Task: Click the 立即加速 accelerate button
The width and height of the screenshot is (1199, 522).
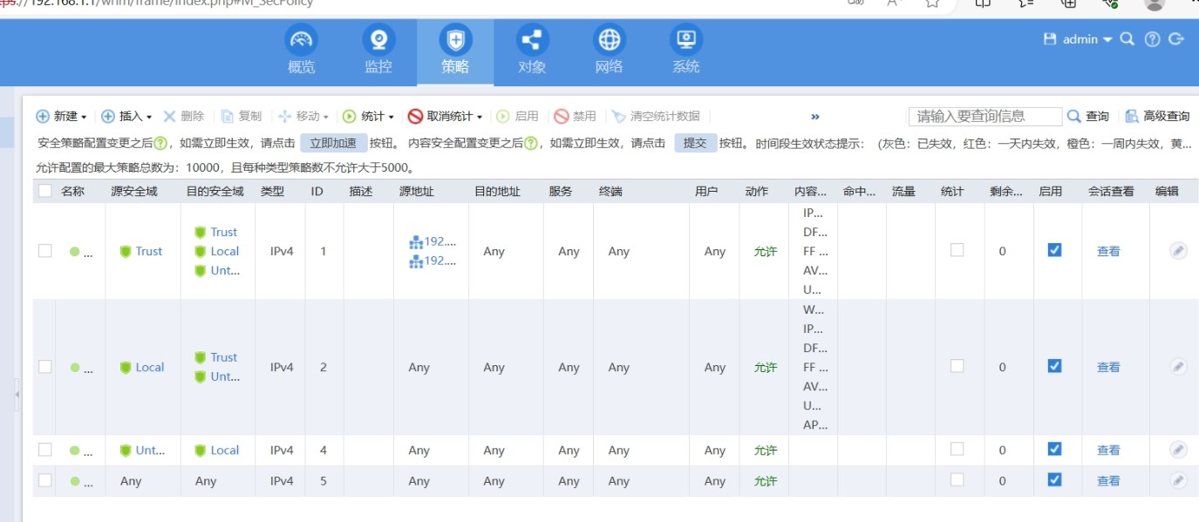Action: [334, 144]
